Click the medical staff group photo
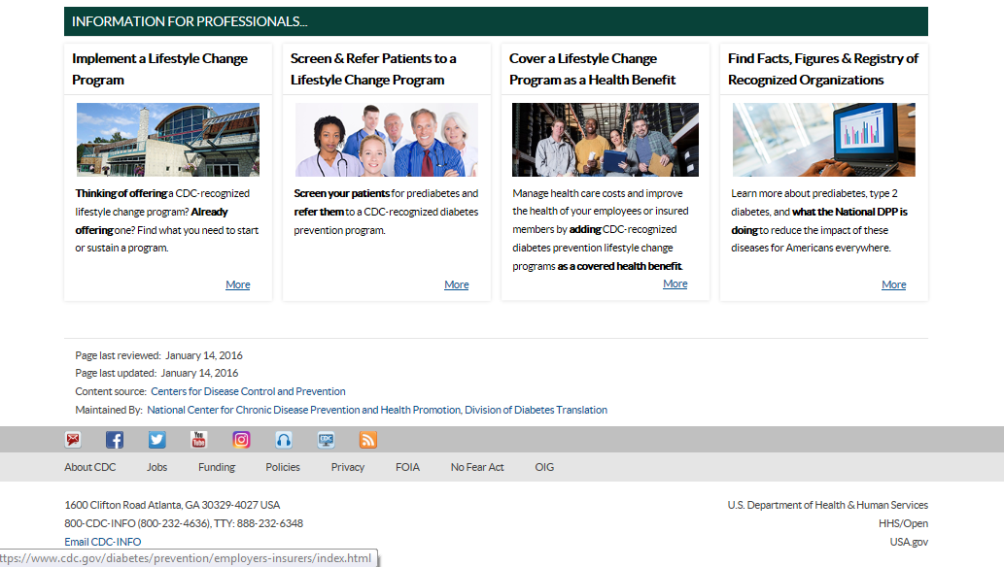 (x=387, y=140)
